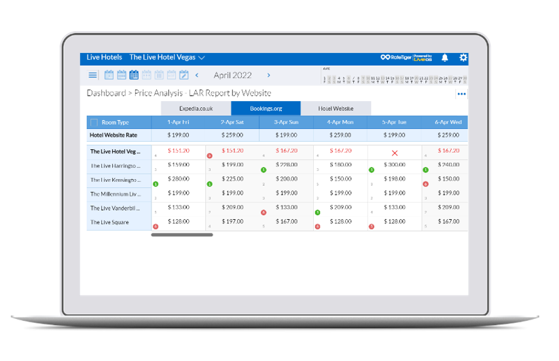
Task: Click the red badge beside Vanderbilt $133.00 on 3-Apr
Action: point(264,212)
